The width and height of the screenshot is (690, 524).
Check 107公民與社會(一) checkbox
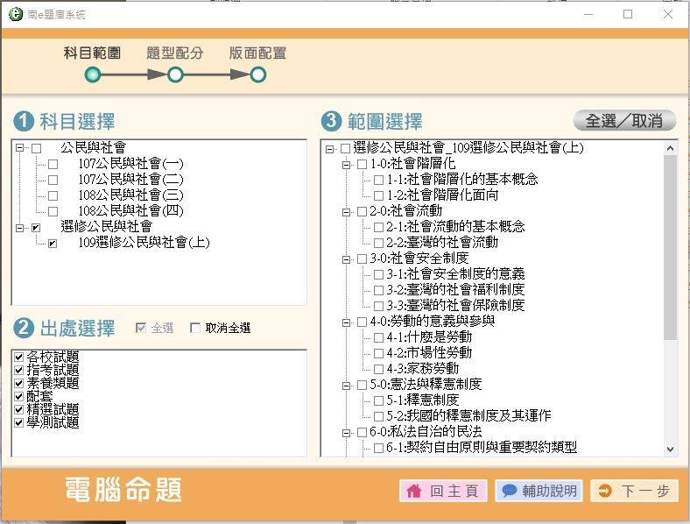click(x=53, y=164)
